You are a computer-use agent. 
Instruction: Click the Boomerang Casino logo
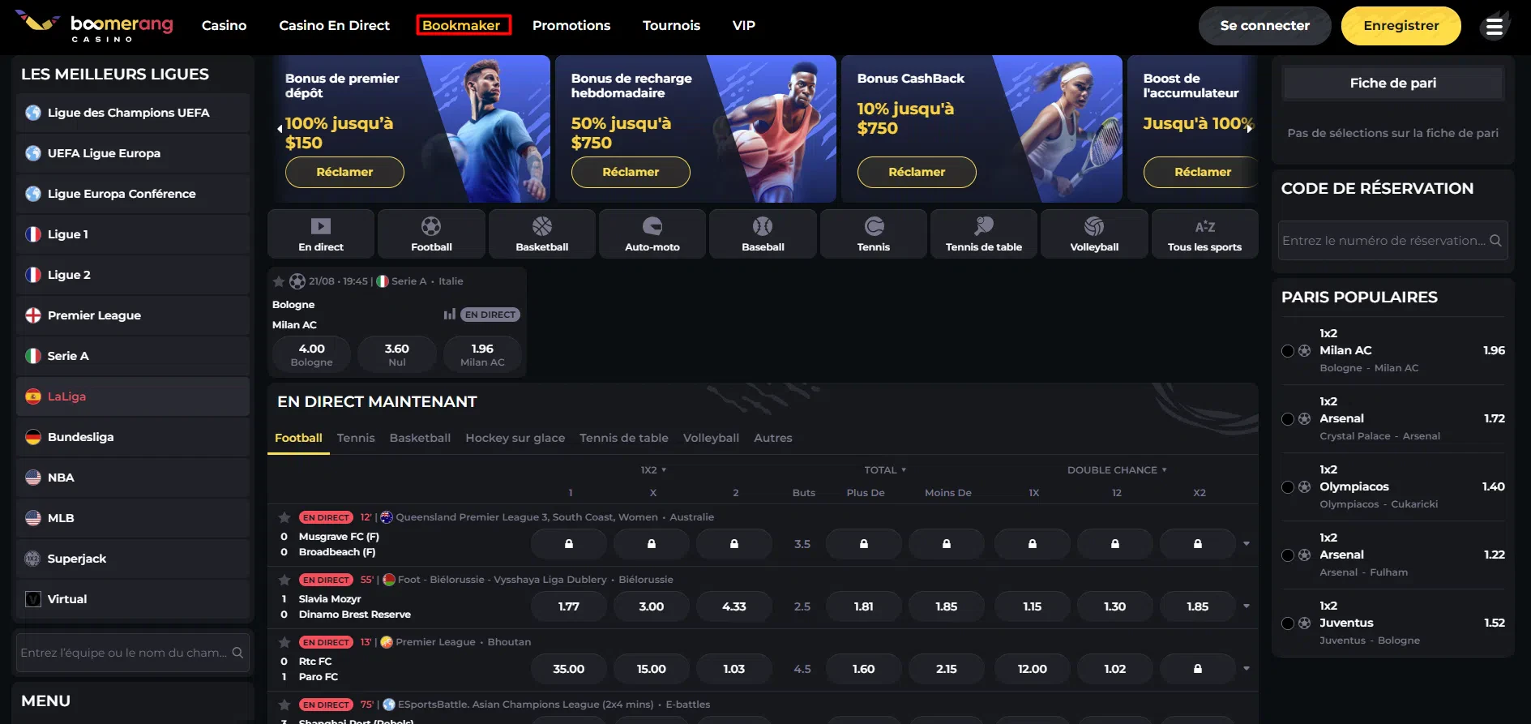tap(94, 26)
